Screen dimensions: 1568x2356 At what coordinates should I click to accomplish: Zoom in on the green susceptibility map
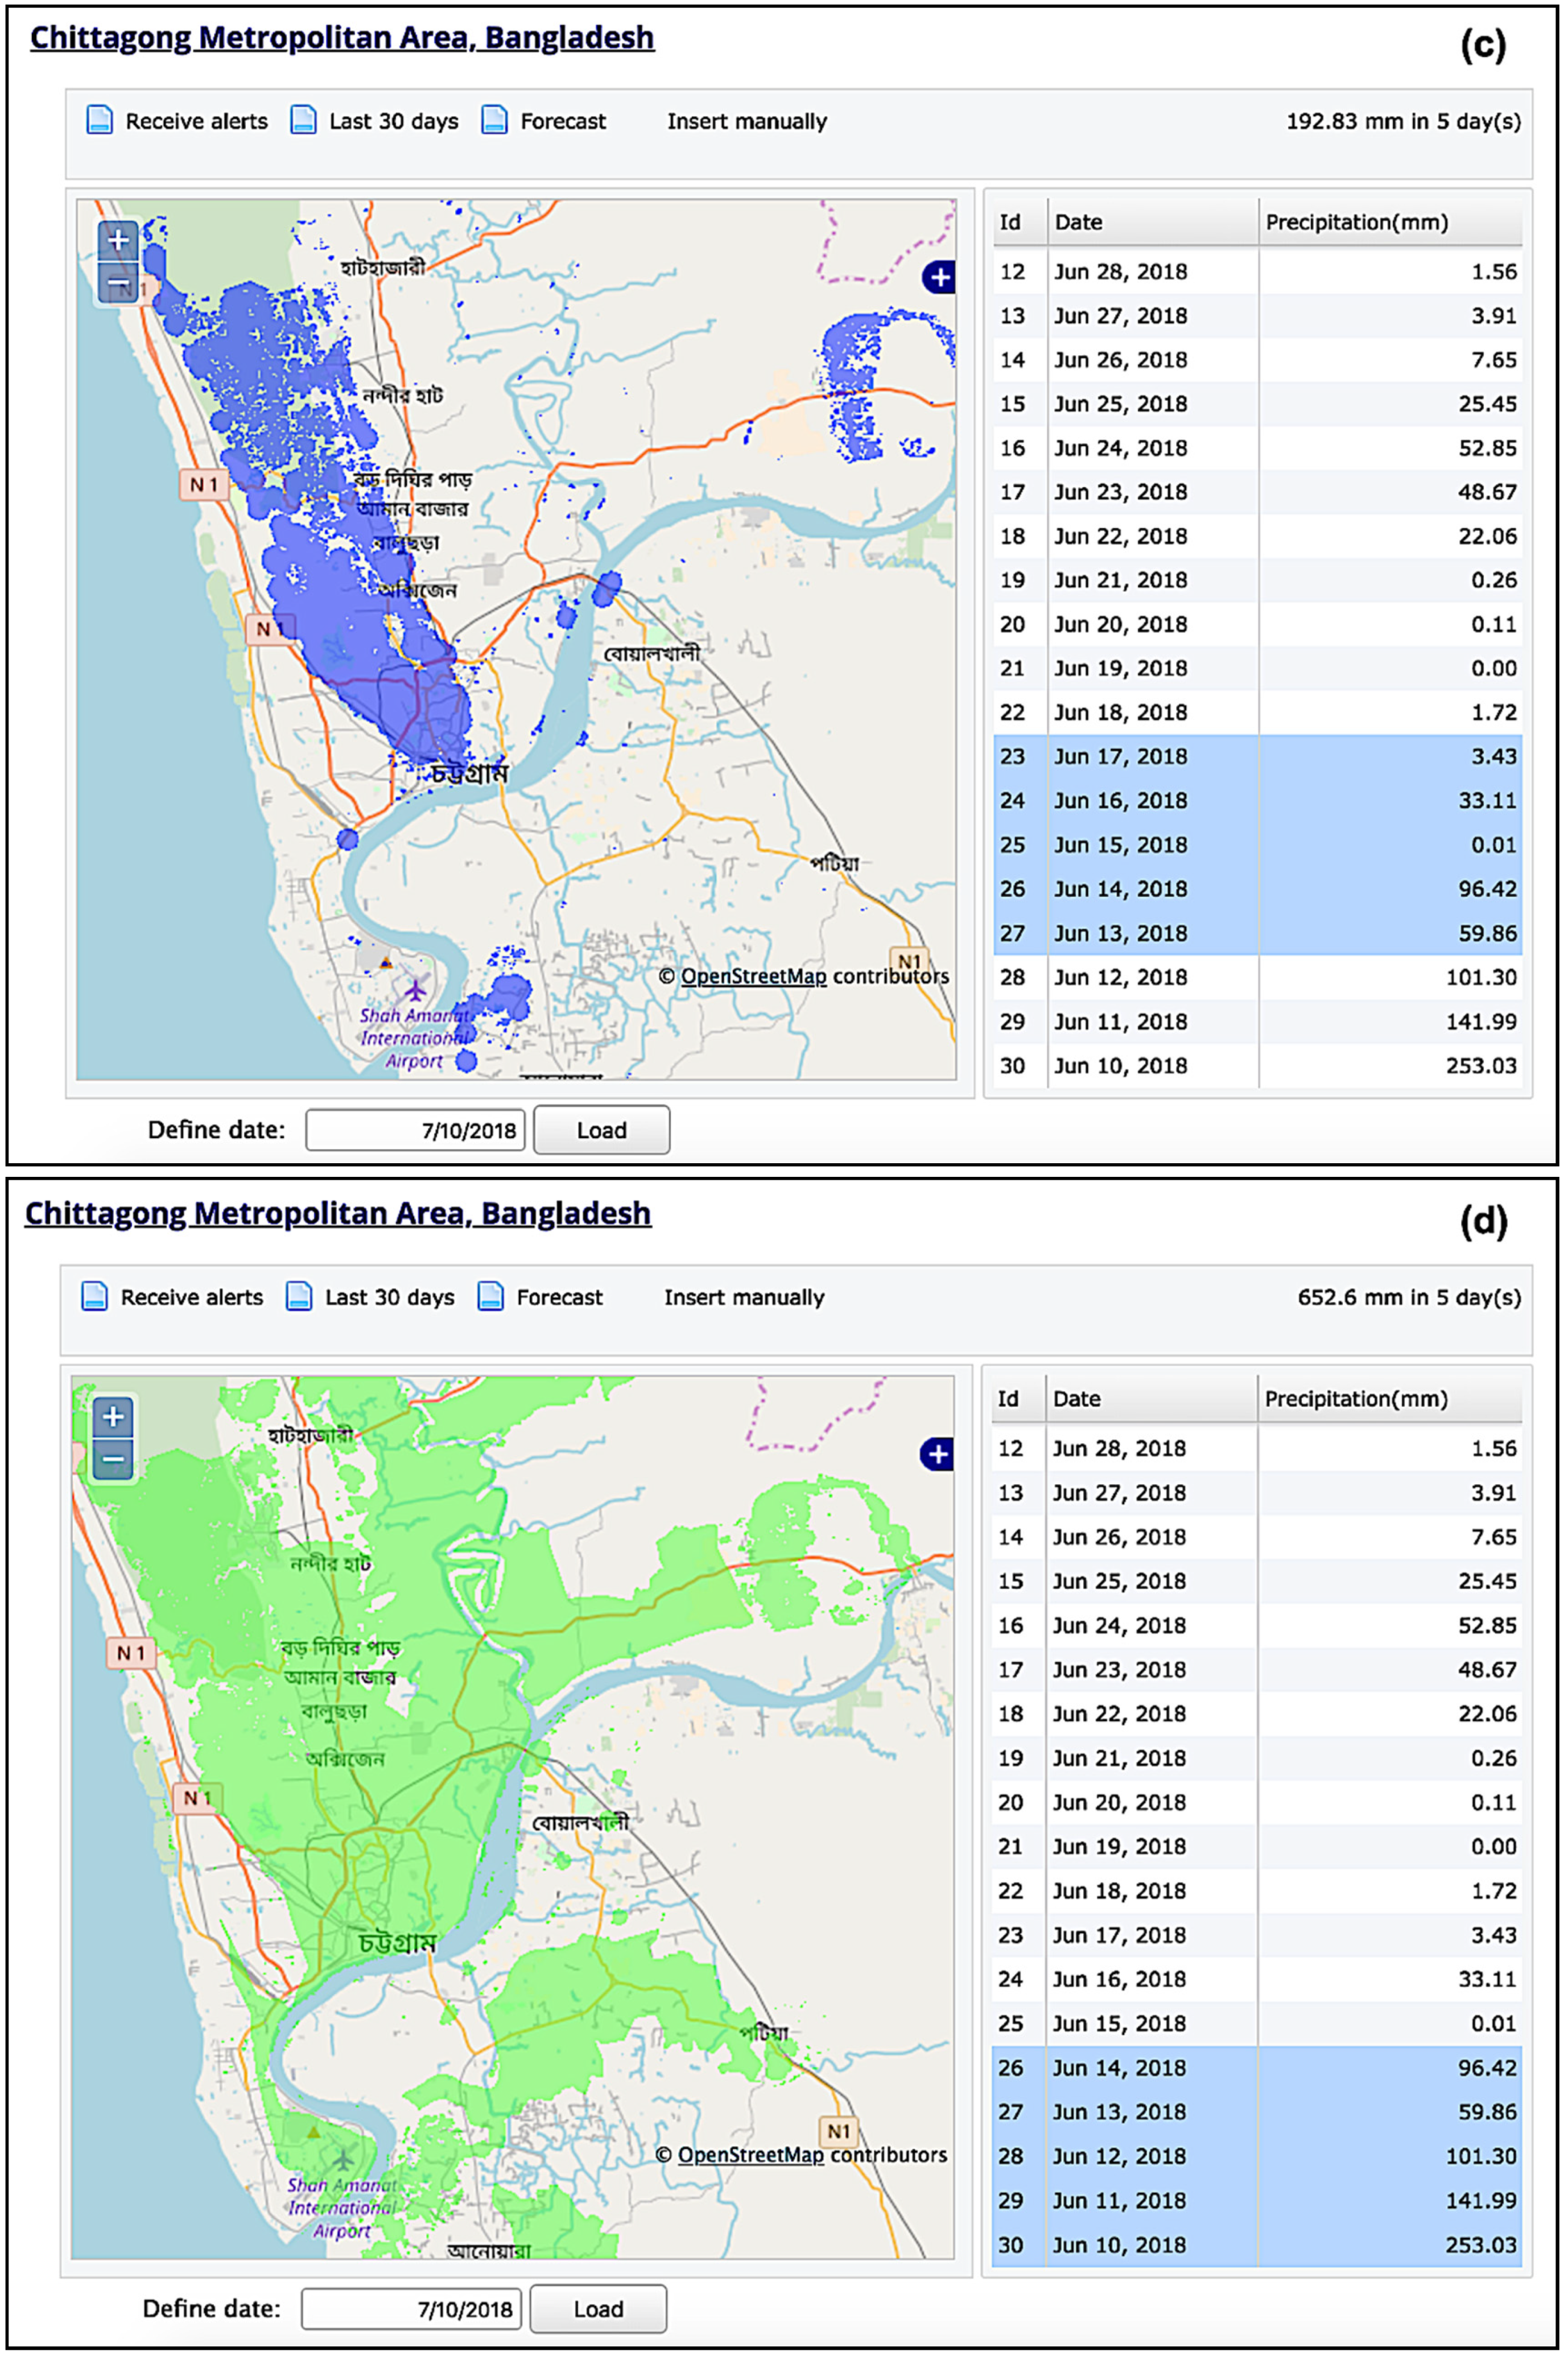(113, 1417)
